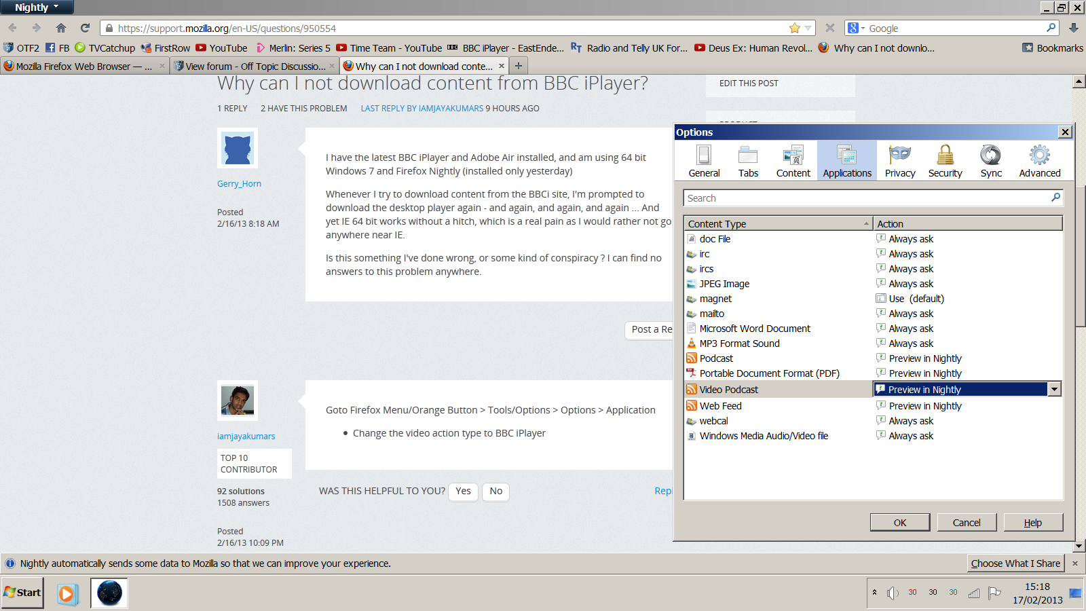Viewport: 1086px width, 611px height.
Task: Show hidden tray icons arrow
Action: pyautogui.click(x=874, y=593)
